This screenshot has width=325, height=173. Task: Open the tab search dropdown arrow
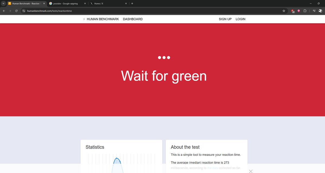coord(3,4)
